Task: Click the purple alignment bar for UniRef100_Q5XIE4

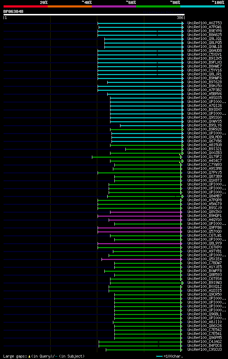Action: pos(141,259)
